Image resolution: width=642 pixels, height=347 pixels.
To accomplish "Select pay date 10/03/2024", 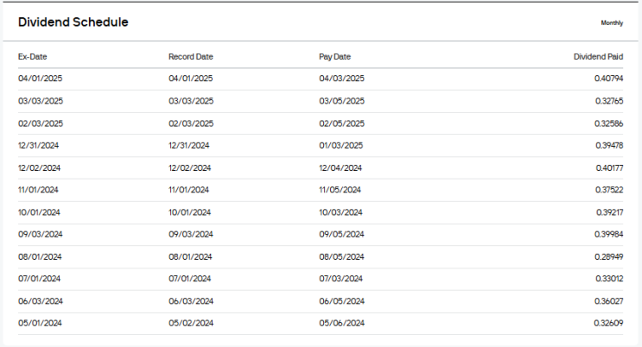I will click(340, 212).
